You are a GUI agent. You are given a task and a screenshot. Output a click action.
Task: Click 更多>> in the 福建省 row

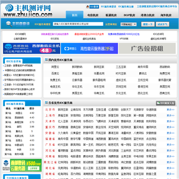pos(171,139)
